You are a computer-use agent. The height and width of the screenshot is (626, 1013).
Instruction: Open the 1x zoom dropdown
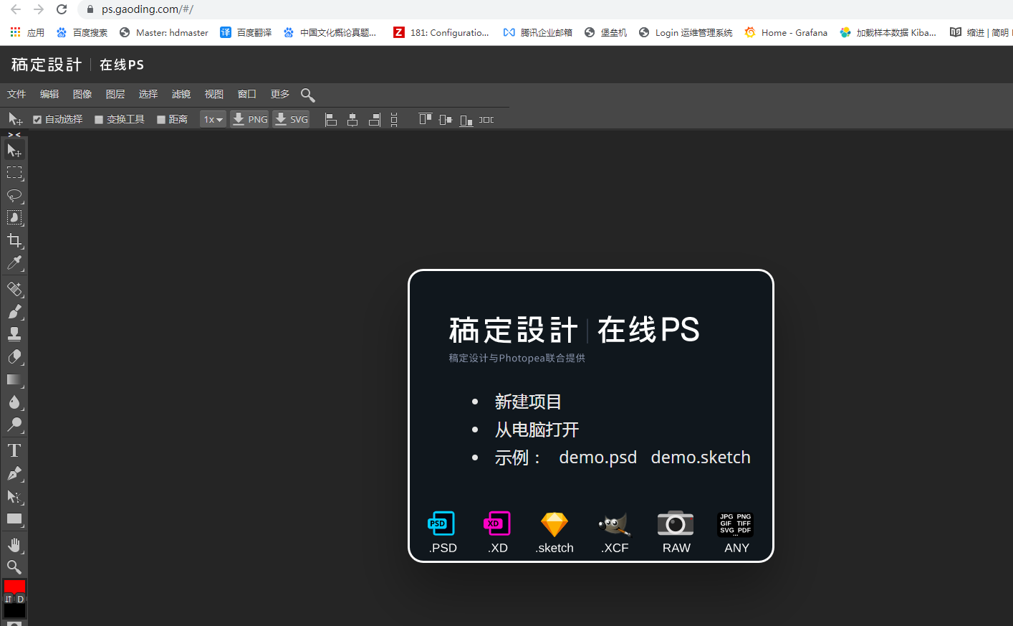[x=213, y=119]
